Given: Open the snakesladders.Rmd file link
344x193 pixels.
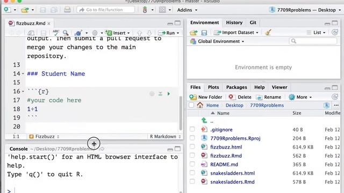Looking at the screenshot, I should pos(232,182).
